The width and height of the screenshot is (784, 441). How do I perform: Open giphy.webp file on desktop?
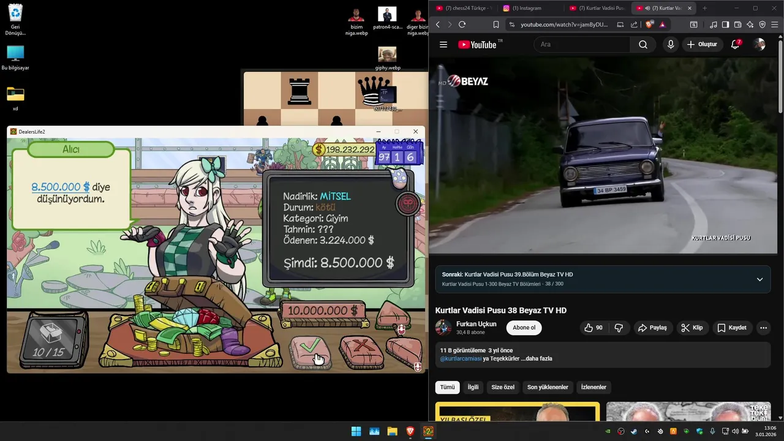[x=387, y=58]
